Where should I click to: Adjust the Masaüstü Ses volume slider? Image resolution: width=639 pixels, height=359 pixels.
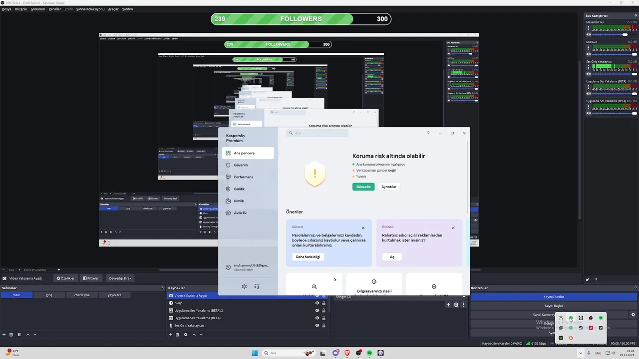[x=615, y=34]
